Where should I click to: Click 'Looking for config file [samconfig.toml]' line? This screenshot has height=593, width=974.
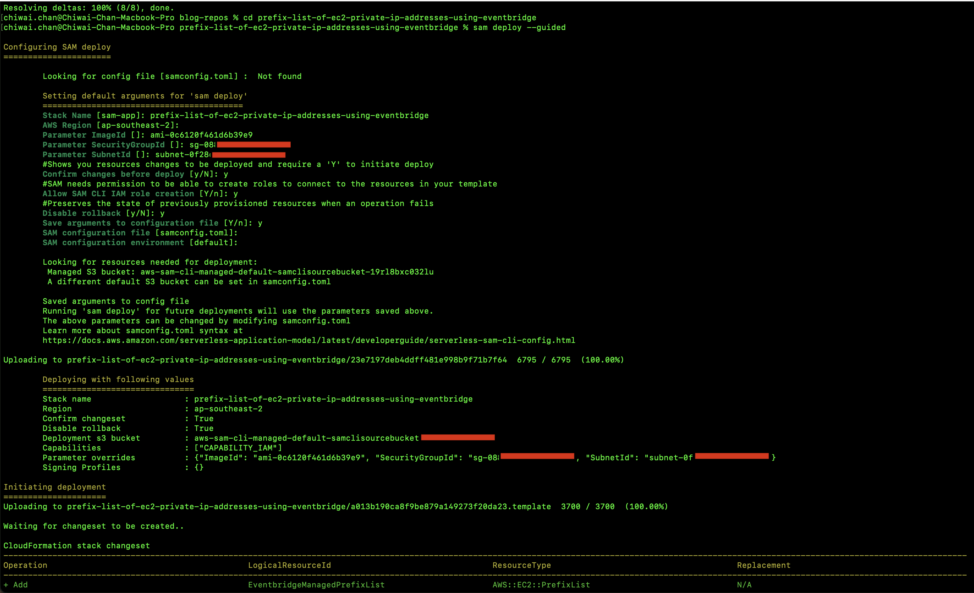pos(172,76)
